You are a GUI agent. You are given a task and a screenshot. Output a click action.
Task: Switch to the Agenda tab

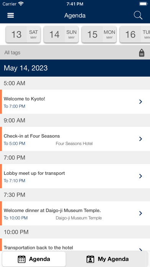[x=34, y=259]
